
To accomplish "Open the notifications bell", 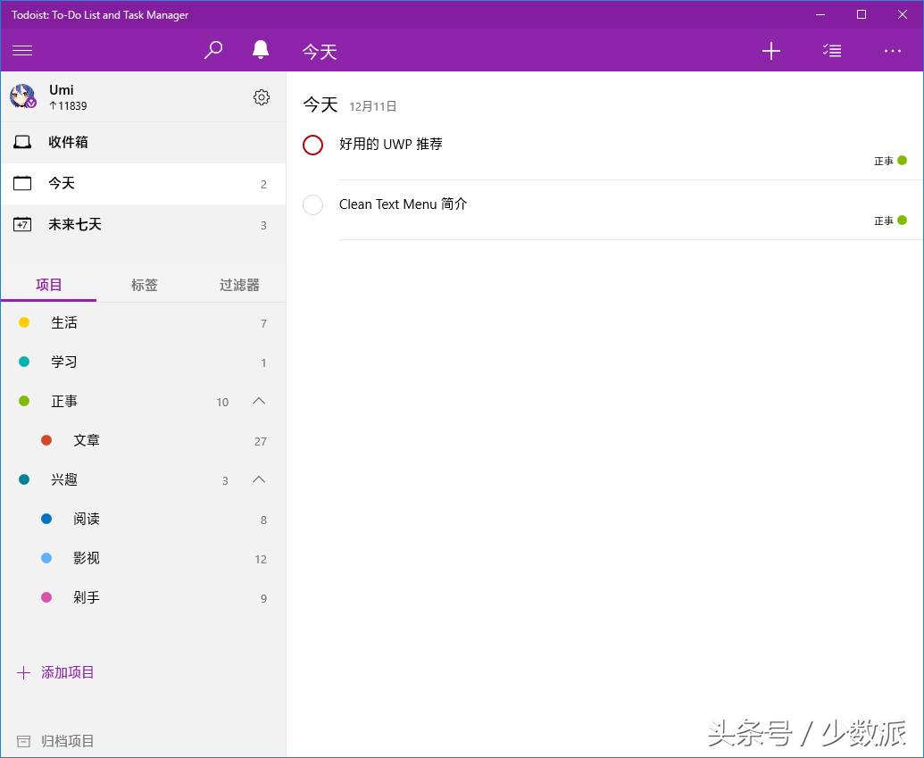I will tap(261, 50).
